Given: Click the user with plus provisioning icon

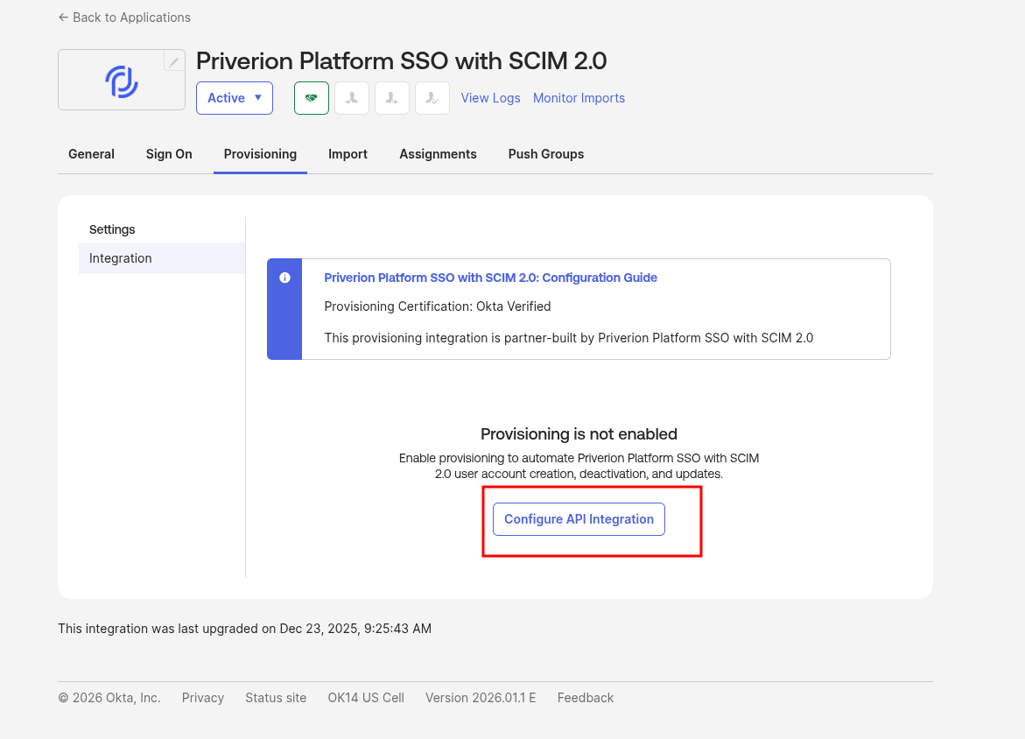Looking at the screenshot, I should [392, 98].
